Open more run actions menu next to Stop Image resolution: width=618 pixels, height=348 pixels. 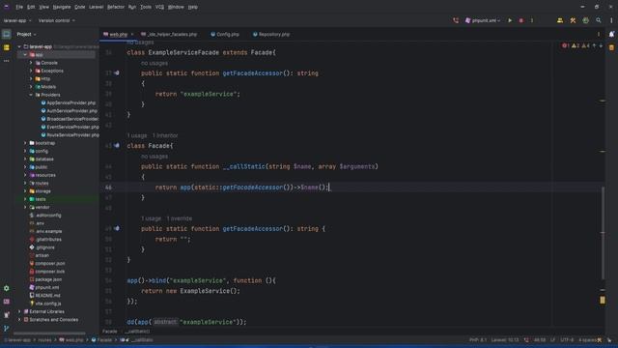click(532, 20)
